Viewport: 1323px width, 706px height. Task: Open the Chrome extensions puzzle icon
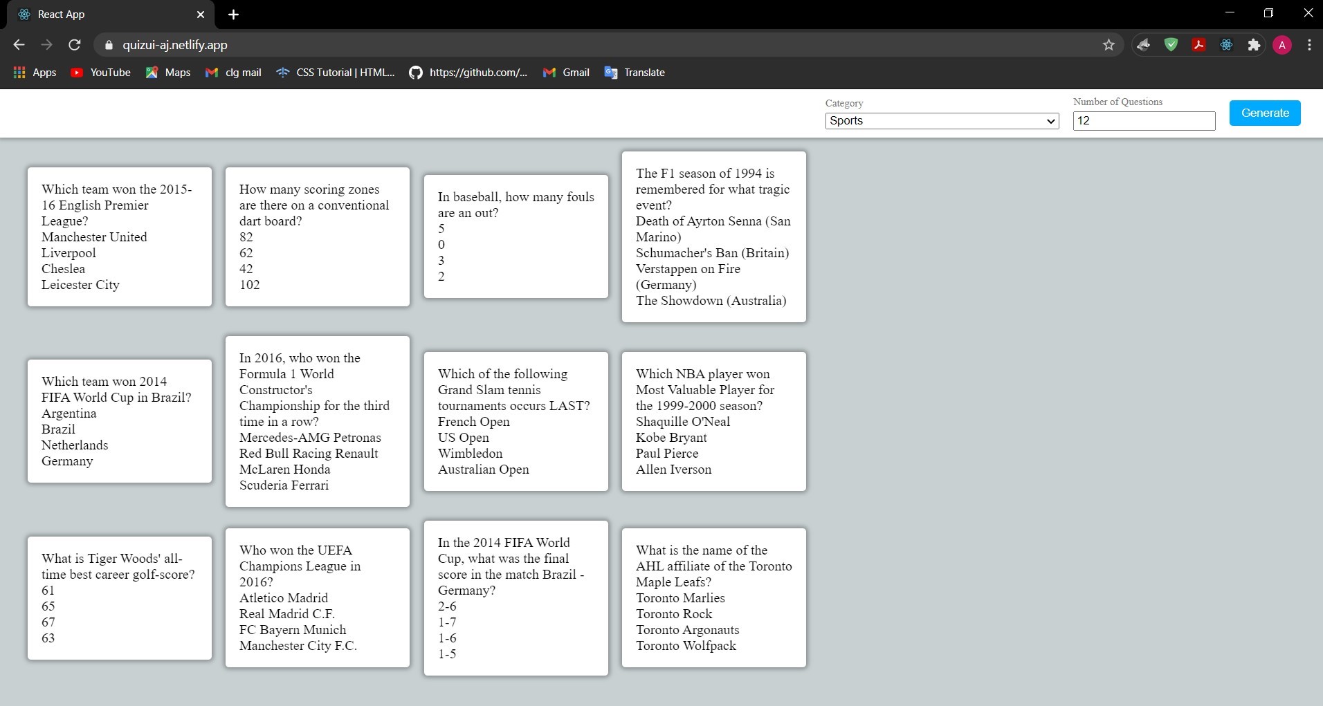point(1254,44)
